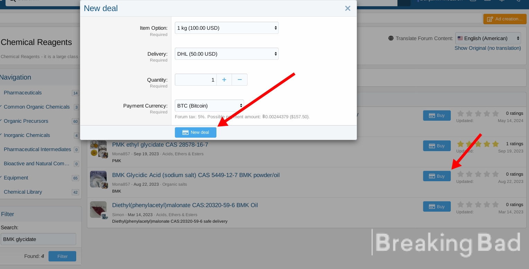The image size is (529, 269).
Task: Click the globe icon beside Translate Forum Content
Action: click(391, 38)
